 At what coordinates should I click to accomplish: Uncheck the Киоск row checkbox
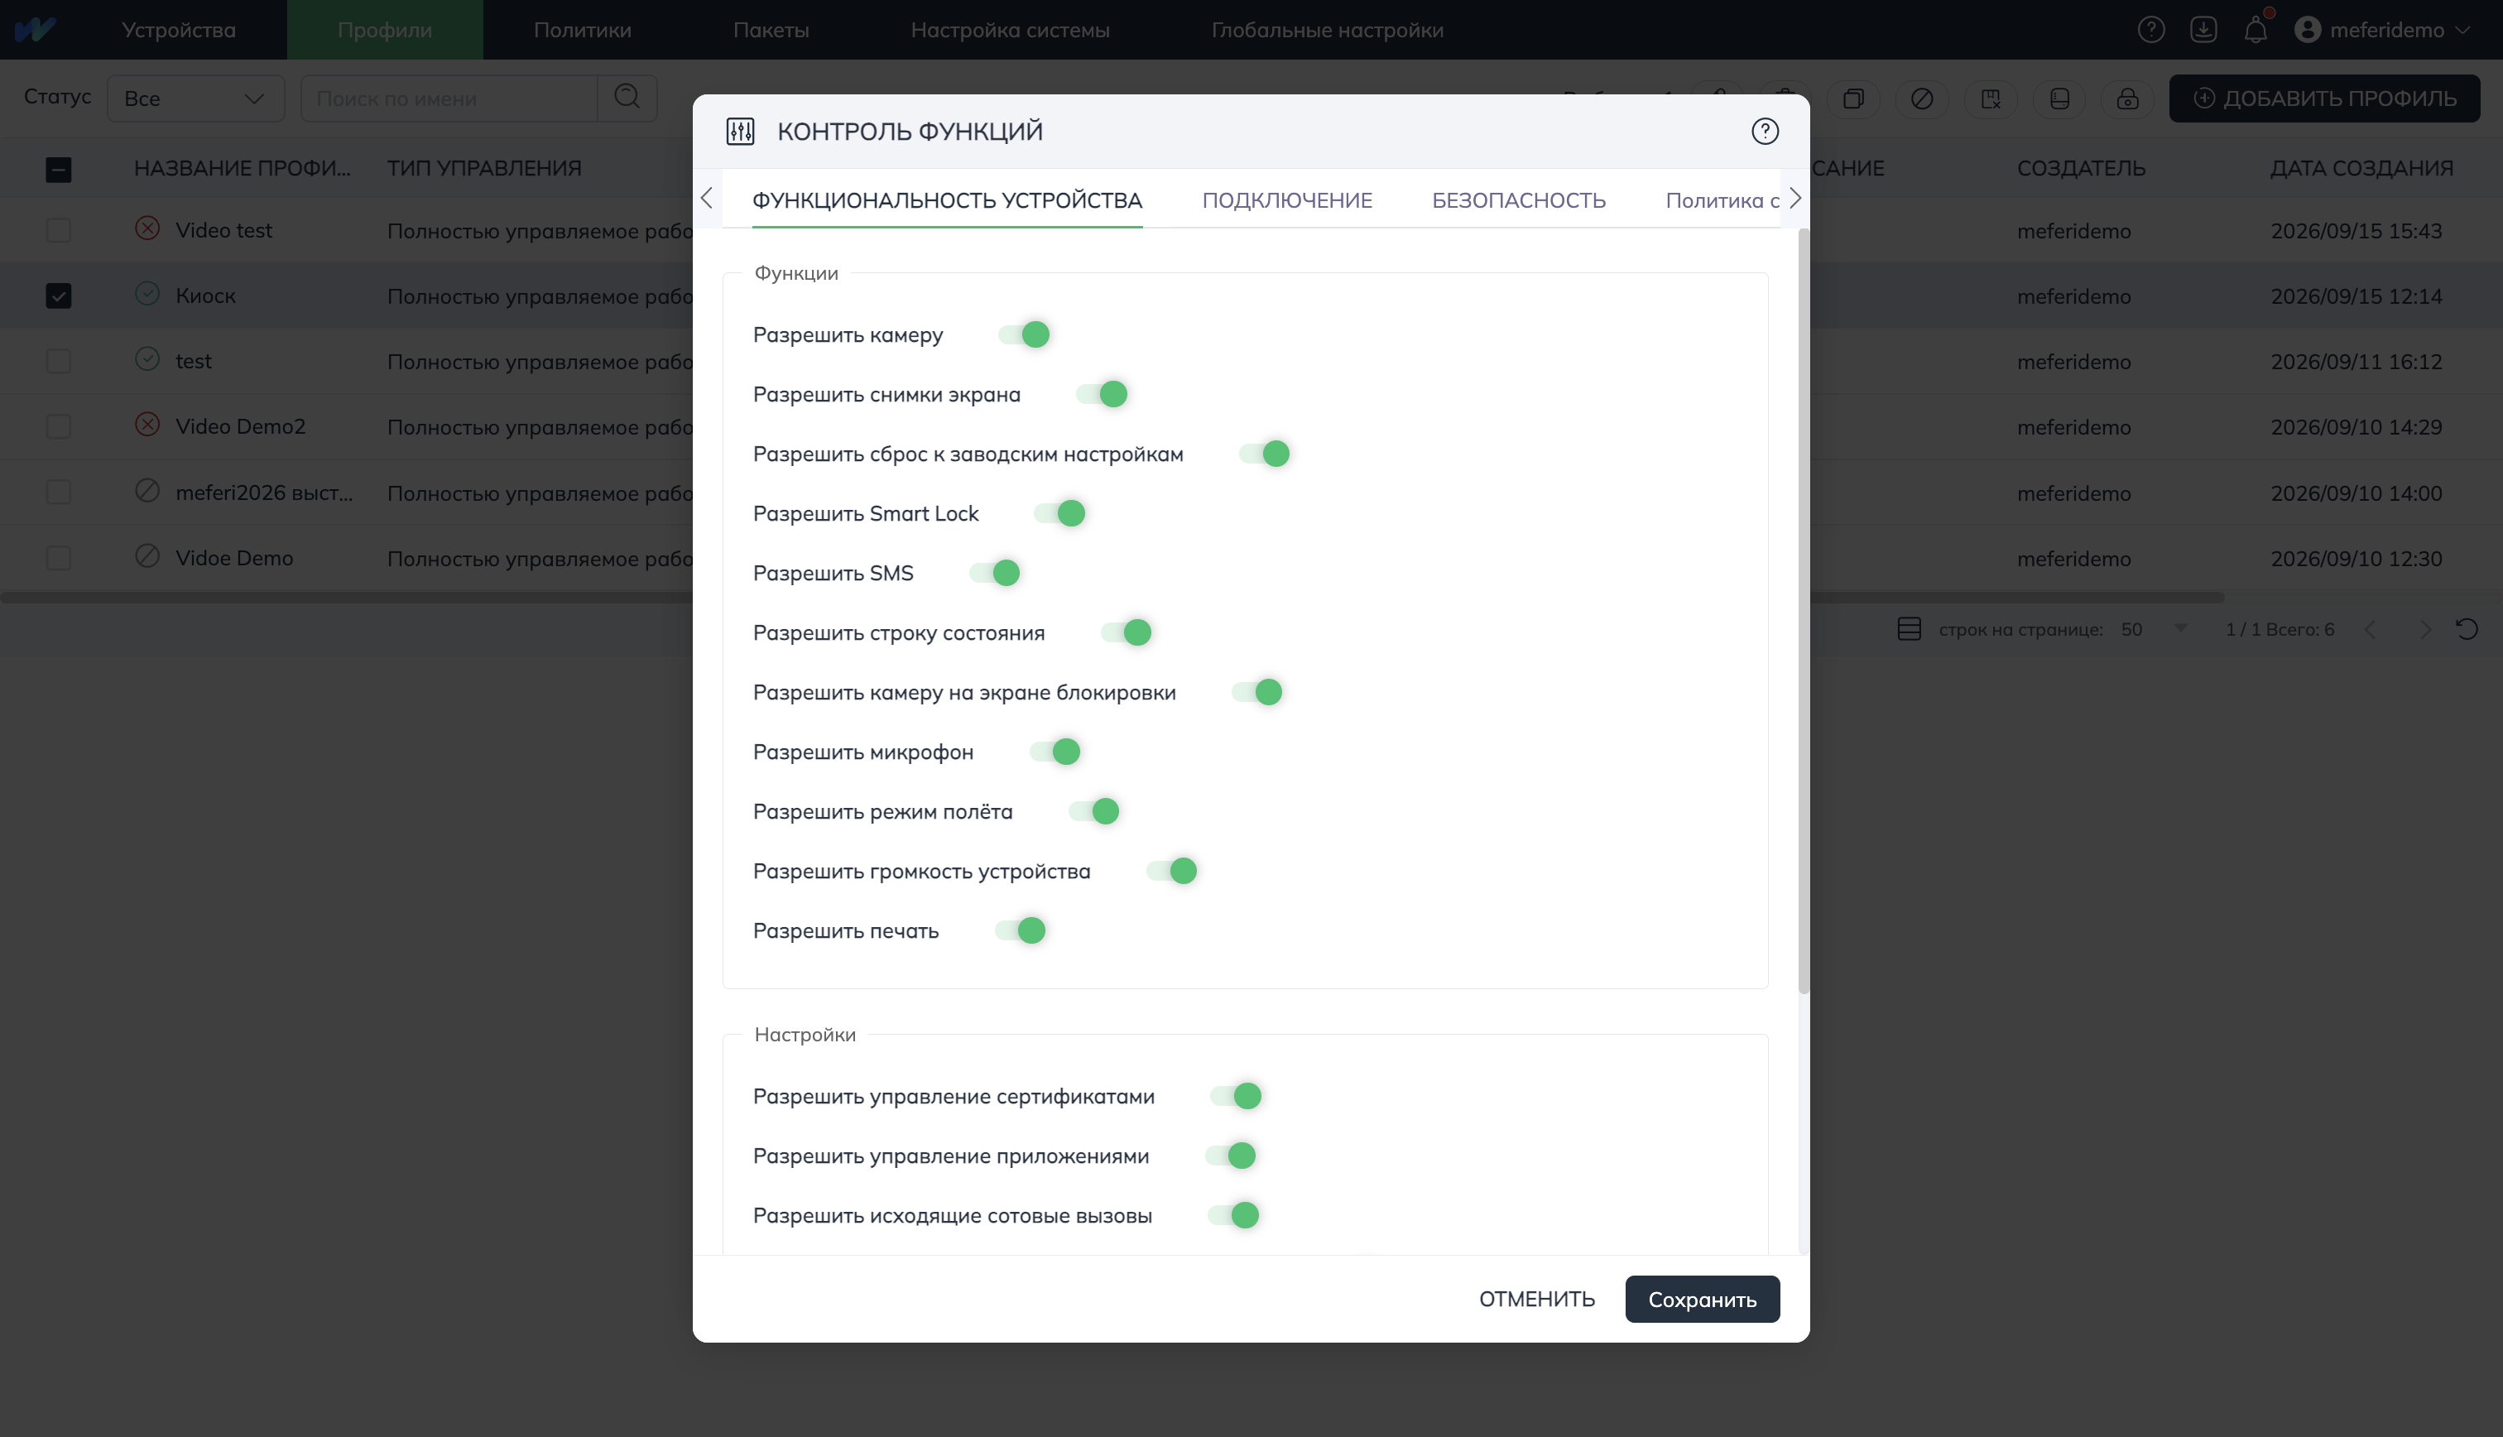[x=58, y=295]
